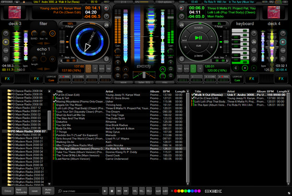
Task: Select the fader / EQ tab below mixer
Action: [x=144, y=82]
